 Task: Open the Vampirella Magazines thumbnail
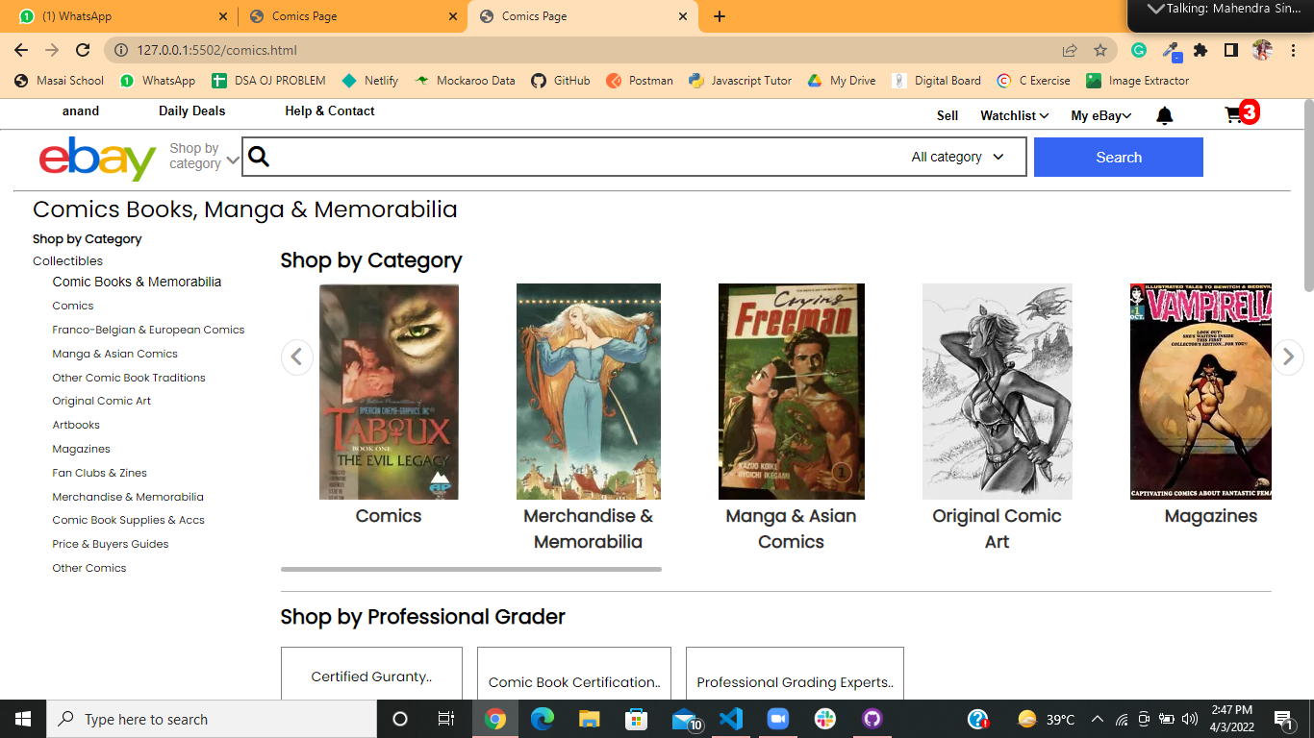tap(1200, 391)
